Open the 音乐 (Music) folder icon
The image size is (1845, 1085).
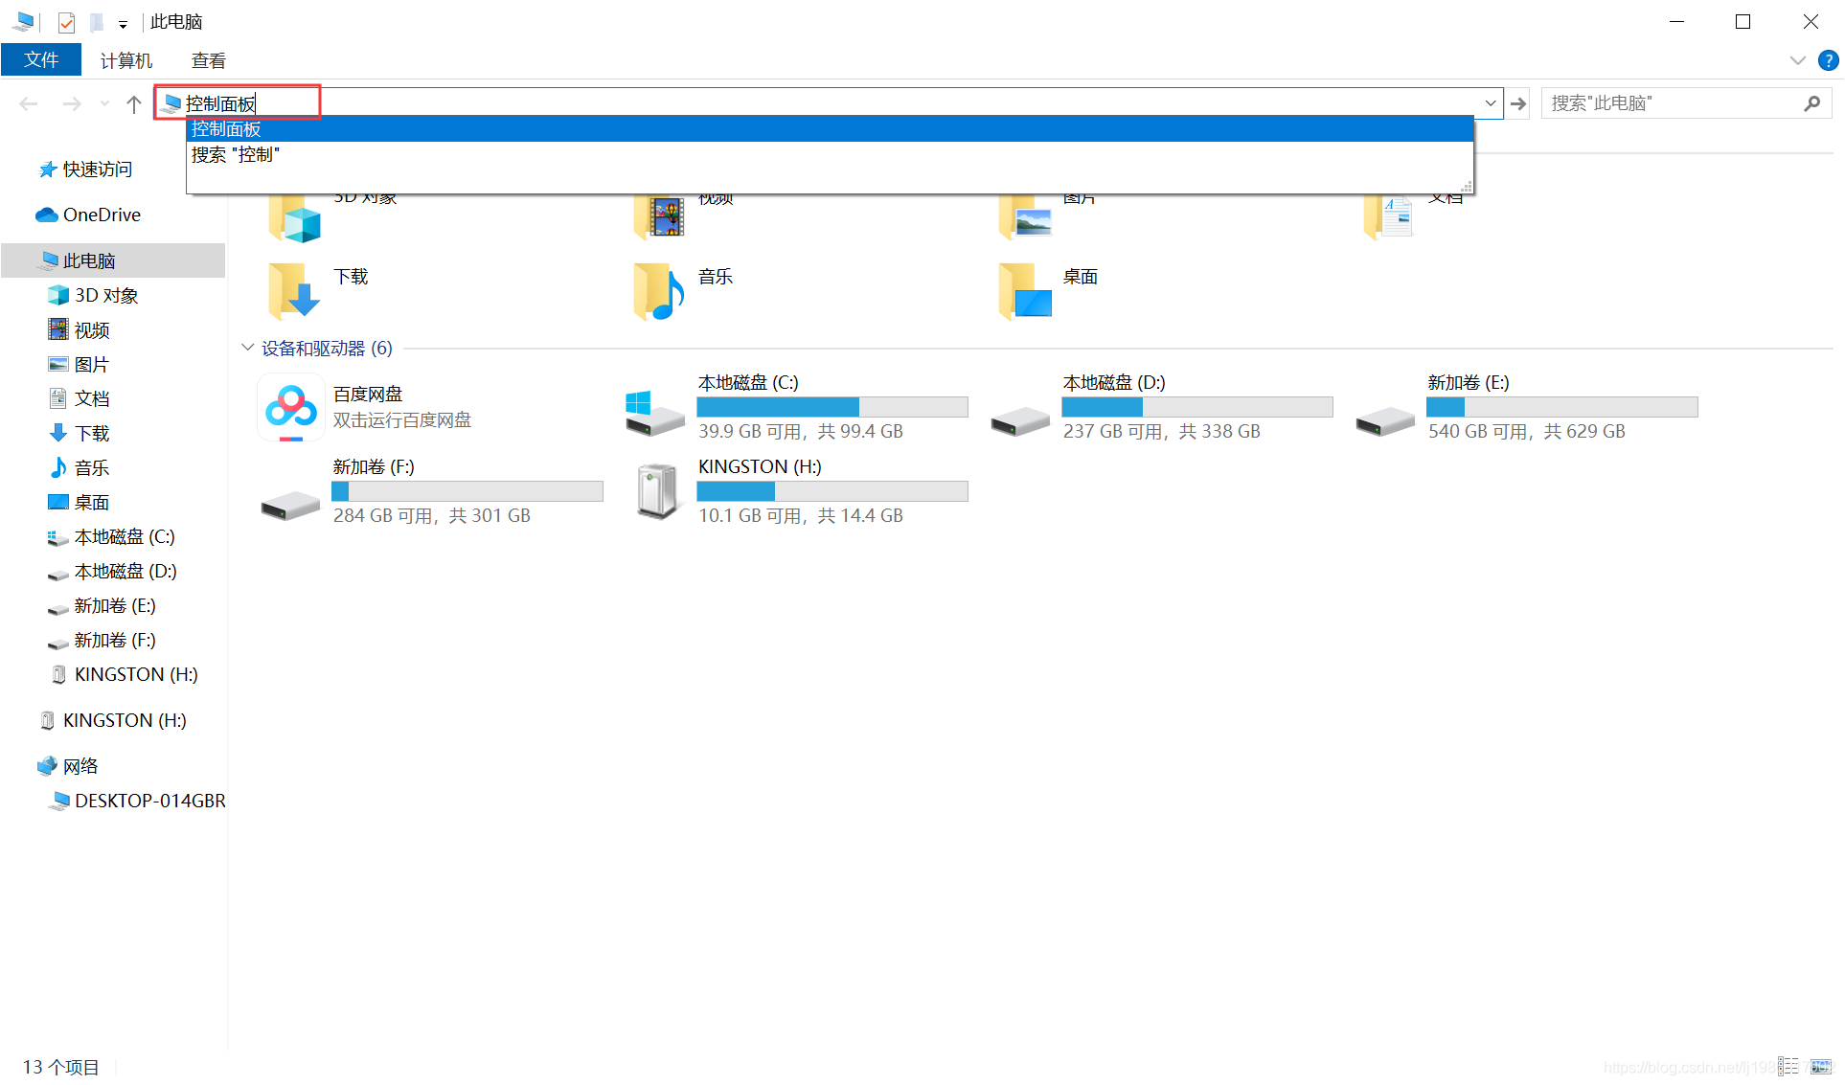pyautogui.click(x=659, y=290)
